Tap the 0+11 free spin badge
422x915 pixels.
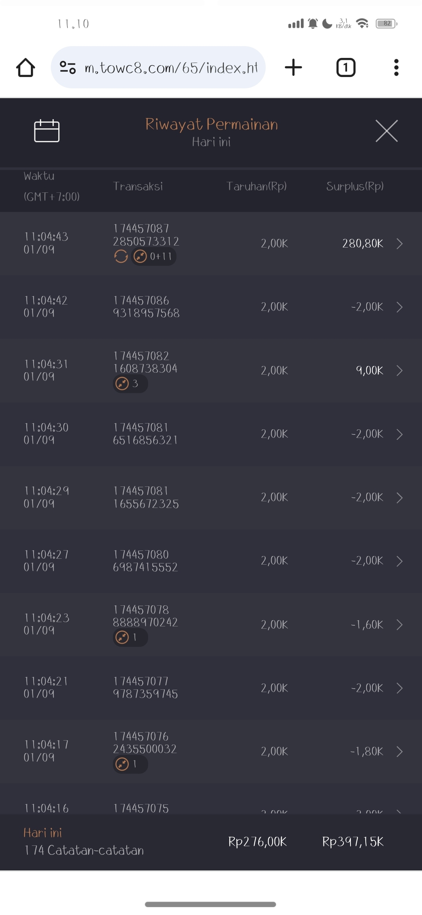click(x=154, y=257)
